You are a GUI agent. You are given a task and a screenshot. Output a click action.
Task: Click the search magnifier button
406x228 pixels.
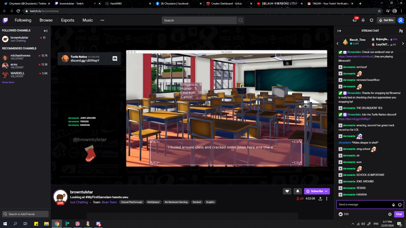click(x=240, y=20)
